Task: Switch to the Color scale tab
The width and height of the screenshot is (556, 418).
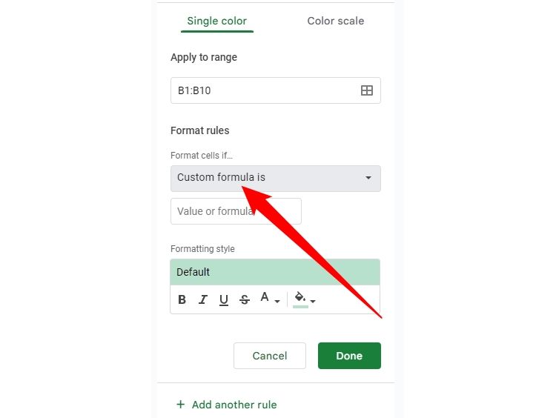Action: (335, 21)
